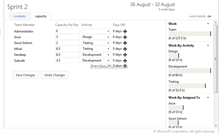Click plus icon in Minal's row

pos(125,49)
